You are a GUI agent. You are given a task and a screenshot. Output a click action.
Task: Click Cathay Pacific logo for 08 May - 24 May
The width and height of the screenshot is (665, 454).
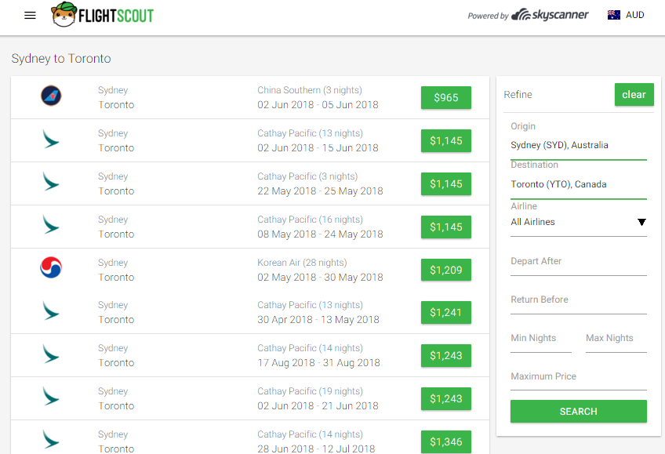(51, 225)
